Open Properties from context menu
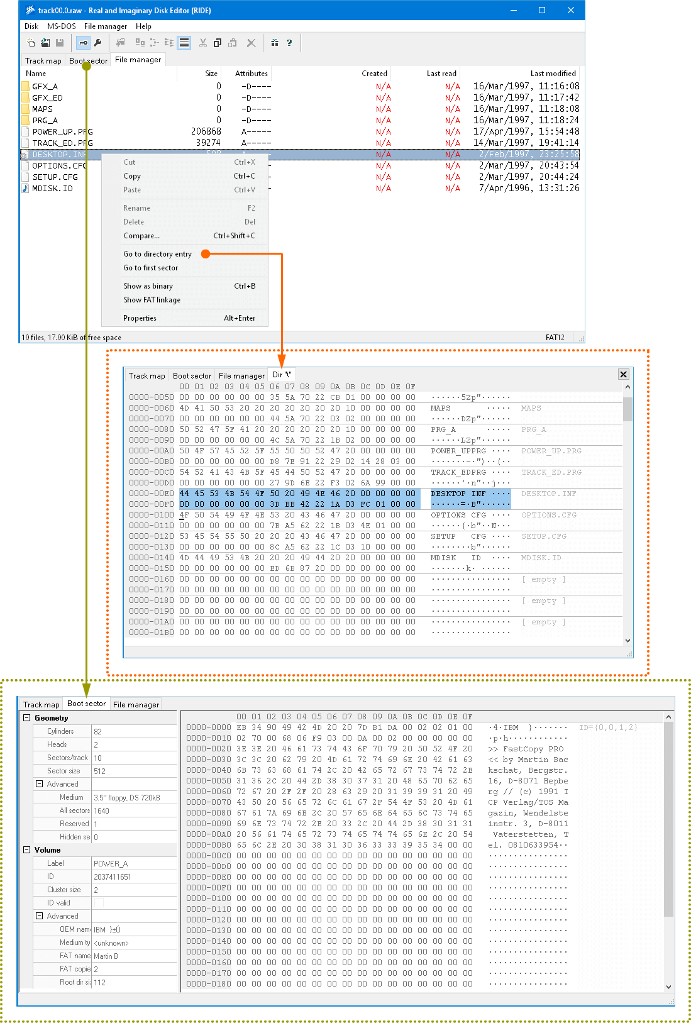This screenshot has width=691, height=1023. click(185, 318)
